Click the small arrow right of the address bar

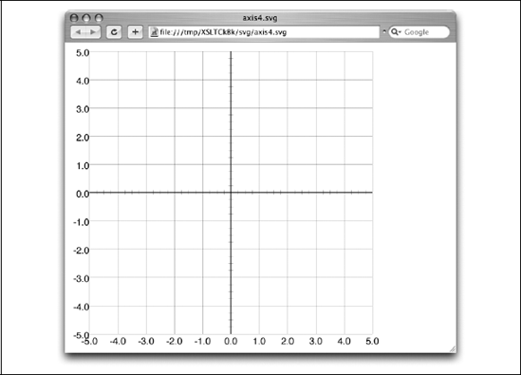[384, 32]
